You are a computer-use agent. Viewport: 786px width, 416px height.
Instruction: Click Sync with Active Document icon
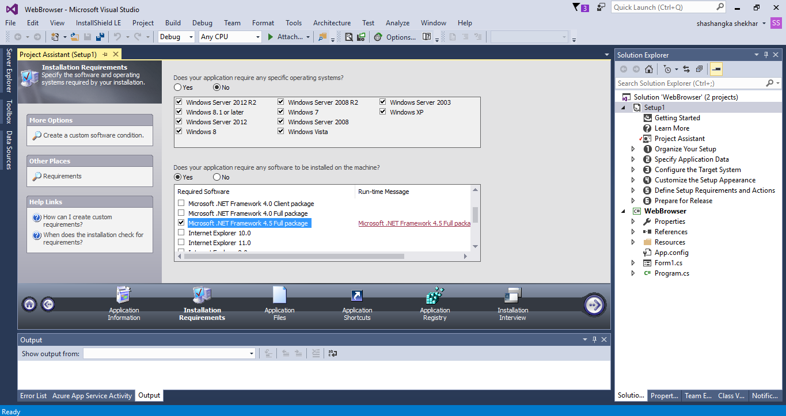click(x=686, y=69)
